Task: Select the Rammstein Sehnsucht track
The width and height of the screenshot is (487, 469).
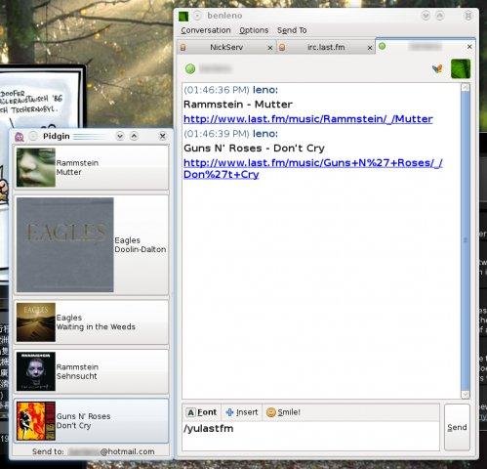Action: tap(91, 371)
